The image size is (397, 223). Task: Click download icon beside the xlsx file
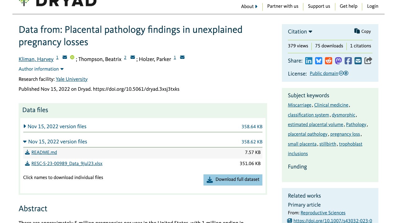pos(27,164)
